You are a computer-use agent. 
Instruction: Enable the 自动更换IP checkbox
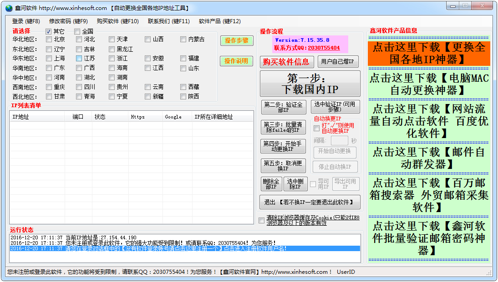pos(316,128)
